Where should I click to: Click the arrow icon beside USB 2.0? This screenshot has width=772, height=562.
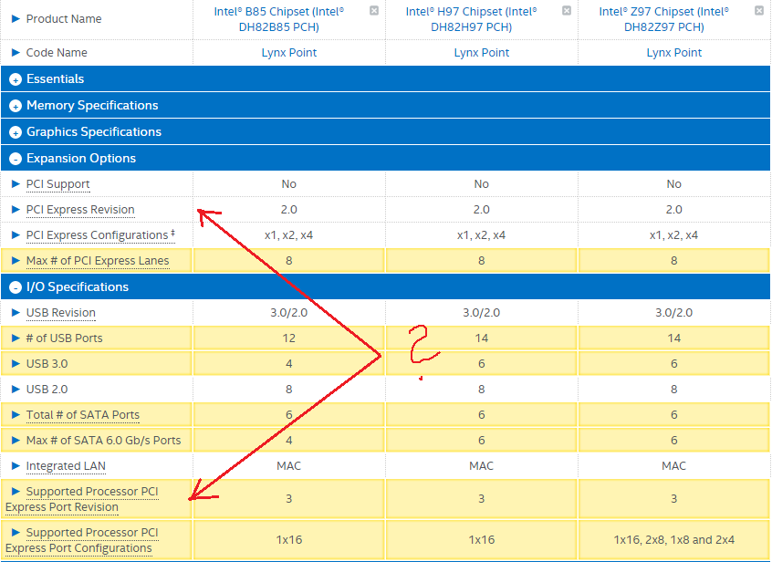point(16,389)
